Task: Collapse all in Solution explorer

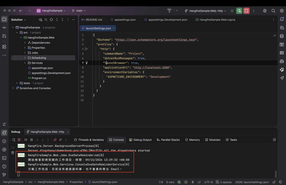Action: pos(62,20)
